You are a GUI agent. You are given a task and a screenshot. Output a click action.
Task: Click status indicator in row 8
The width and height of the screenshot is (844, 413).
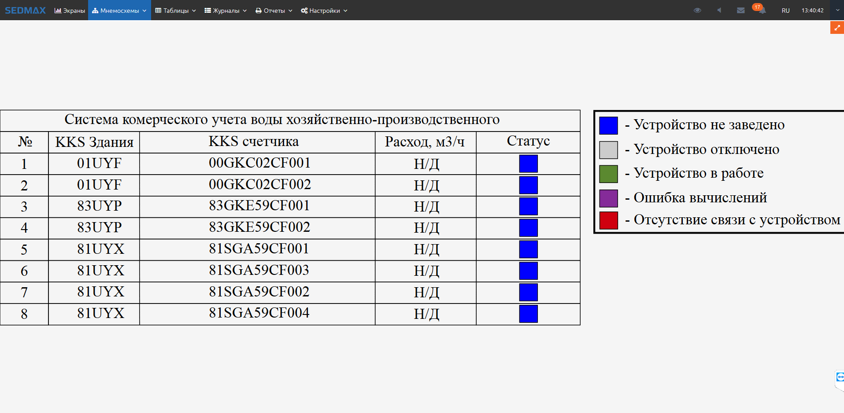tap(528, 314)
